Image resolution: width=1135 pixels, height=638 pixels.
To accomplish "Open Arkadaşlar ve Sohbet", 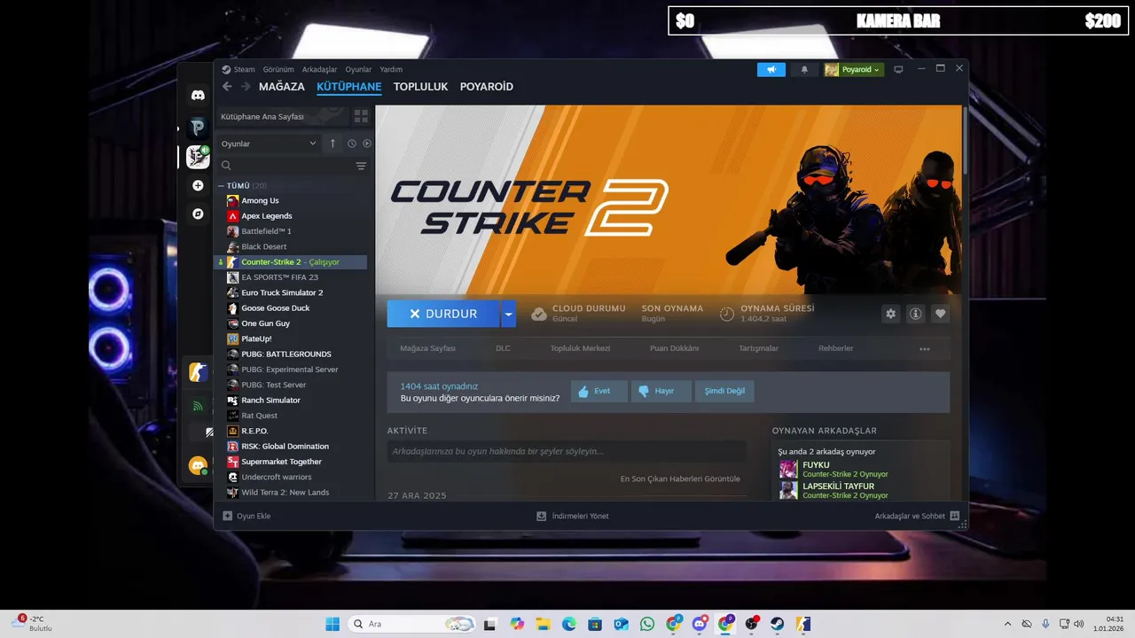I will click(917, 516).
